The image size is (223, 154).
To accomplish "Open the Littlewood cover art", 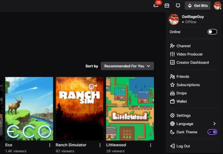I will pyautogui.click(x=130, y=109).
